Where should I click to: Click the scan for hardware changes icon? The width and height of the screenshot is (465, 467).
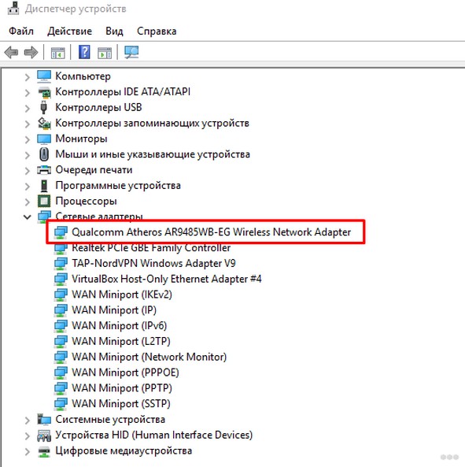pyautogui.click(x=131, y=53)
